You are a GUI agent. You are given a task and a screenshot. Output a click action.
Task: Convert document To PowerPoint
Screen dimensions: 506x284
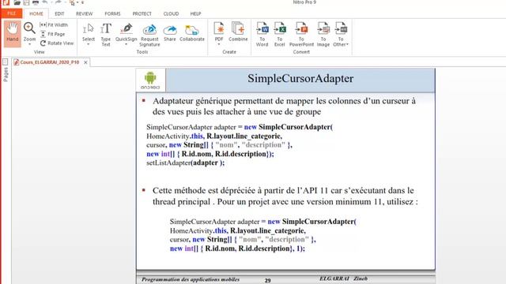[x=301, y=34]
